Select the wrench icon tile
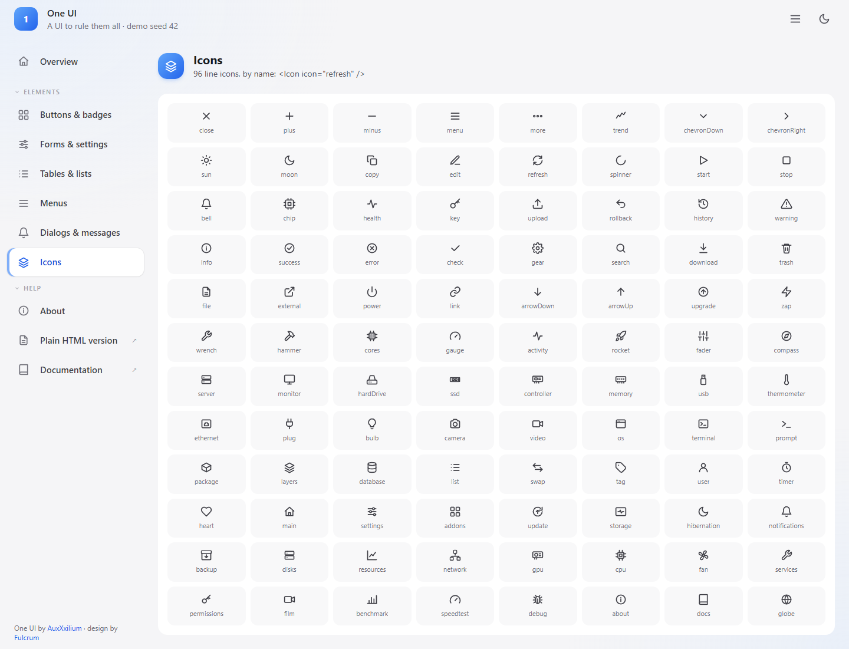 206,342
